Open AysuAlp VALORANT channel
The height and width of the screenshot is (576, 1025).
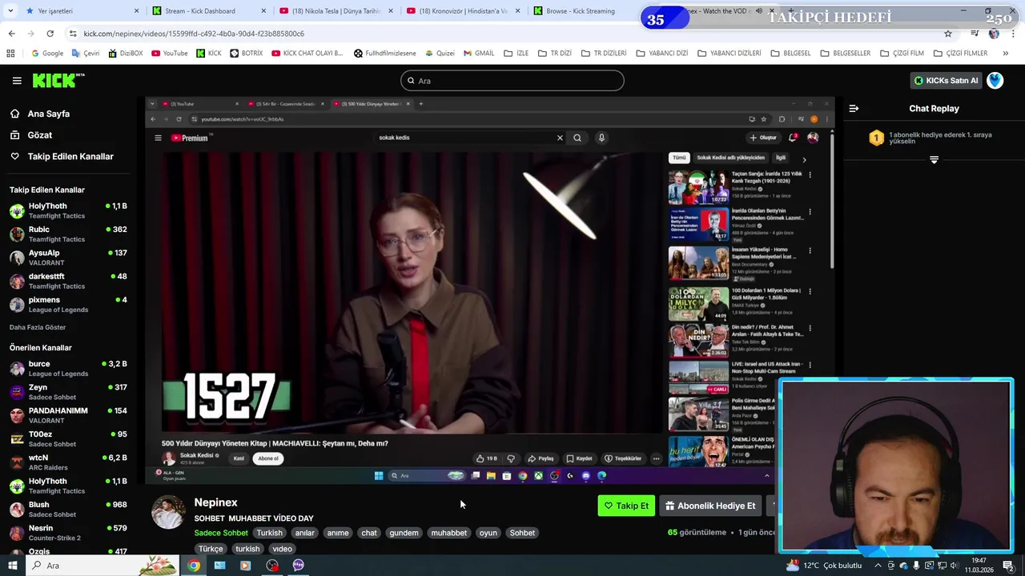(68, 258)
